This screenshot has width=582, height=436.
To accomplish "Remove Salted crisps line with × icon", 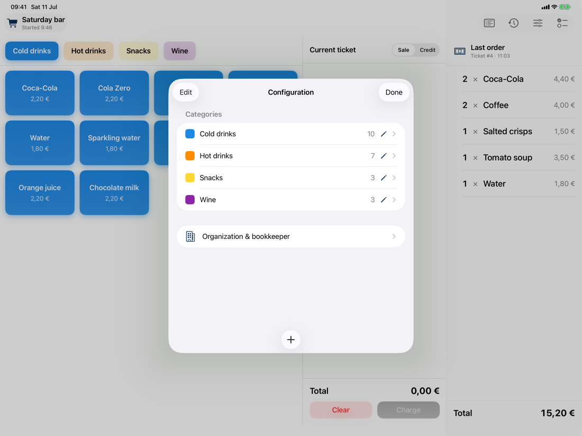I will tap(475, 132).
